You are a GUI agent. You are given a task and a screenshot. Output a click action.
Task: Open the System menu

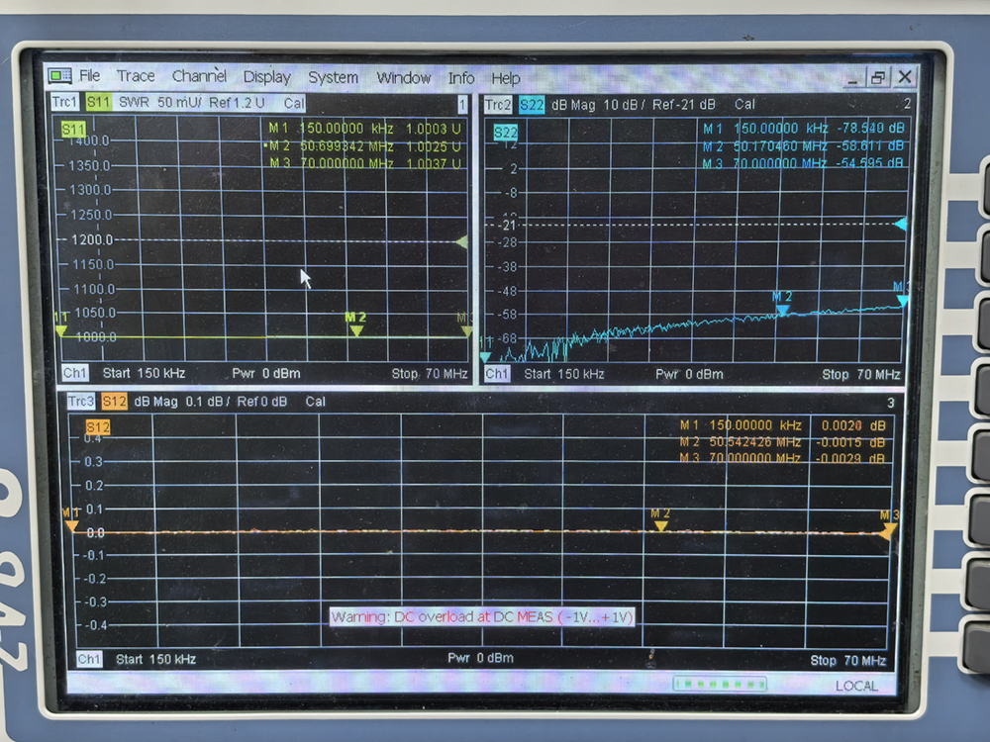coord(333,77)
